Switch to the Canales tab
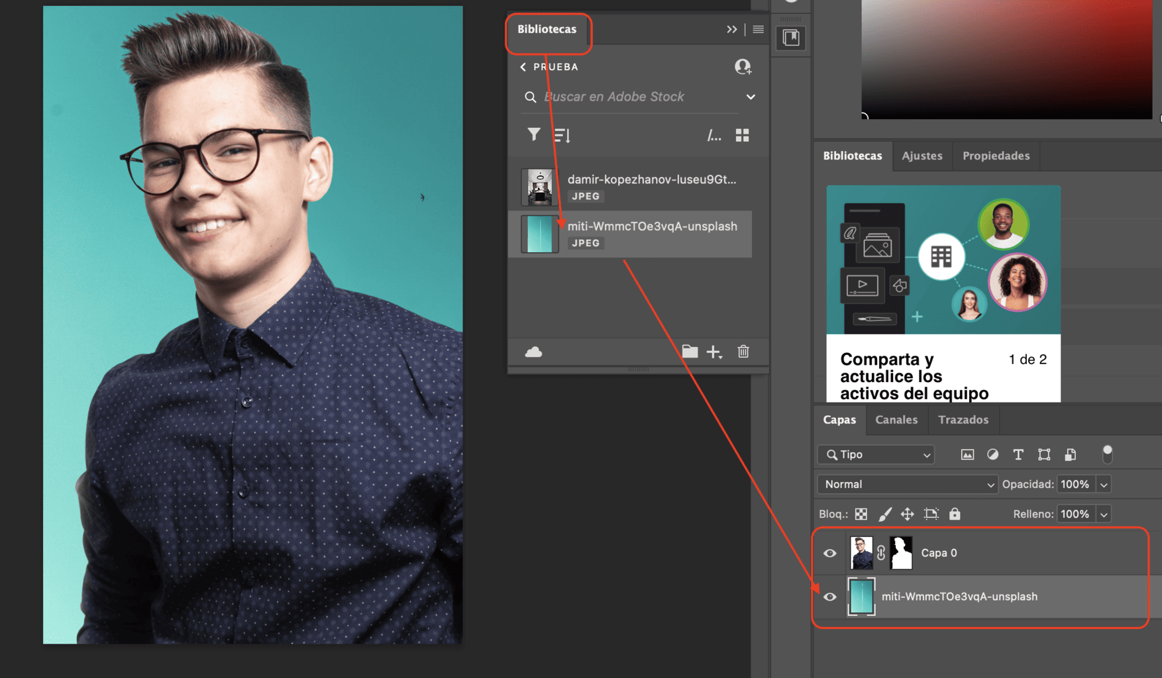The image size is (1162, 678). tap(896, 420)
